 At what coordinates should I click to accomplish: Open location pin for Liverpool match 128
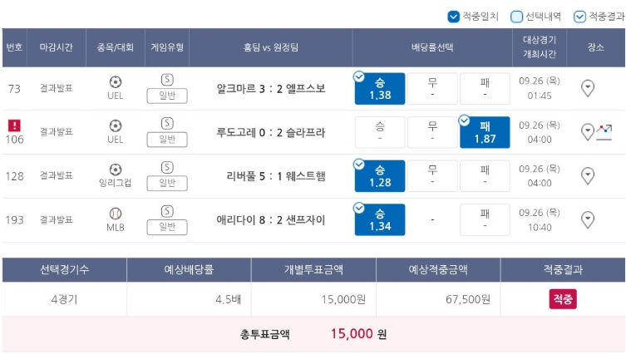point(587,176)
